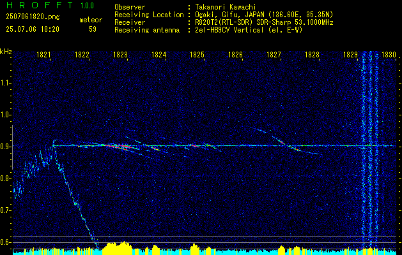Click the 0.7 kHz axis label
Viewport: 402px width, 255px height.
tap(6, 210)
